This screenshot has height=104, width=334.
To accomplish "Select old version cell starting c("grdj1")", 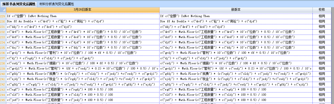I will [x=83, y=69].
